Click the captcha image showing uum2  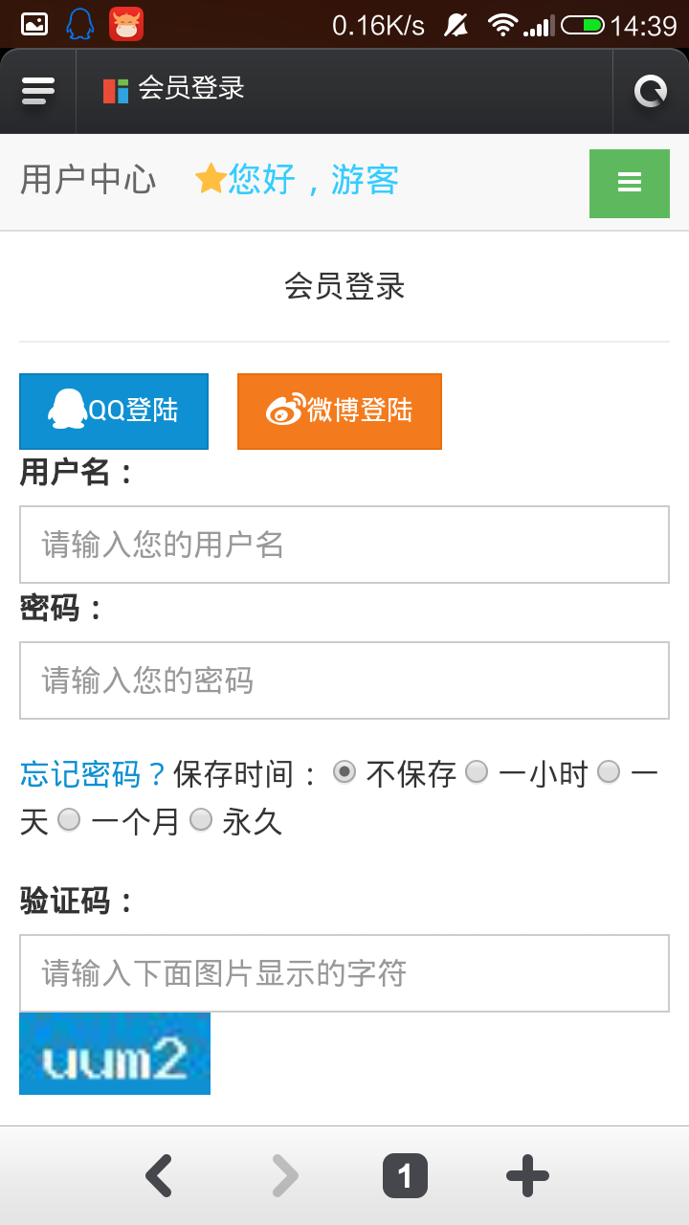point(114,1053)
